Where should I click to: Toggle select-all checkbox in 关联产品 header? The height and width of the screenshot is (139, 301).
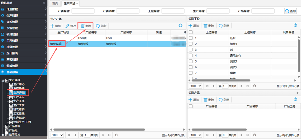[x=191, y=106]
